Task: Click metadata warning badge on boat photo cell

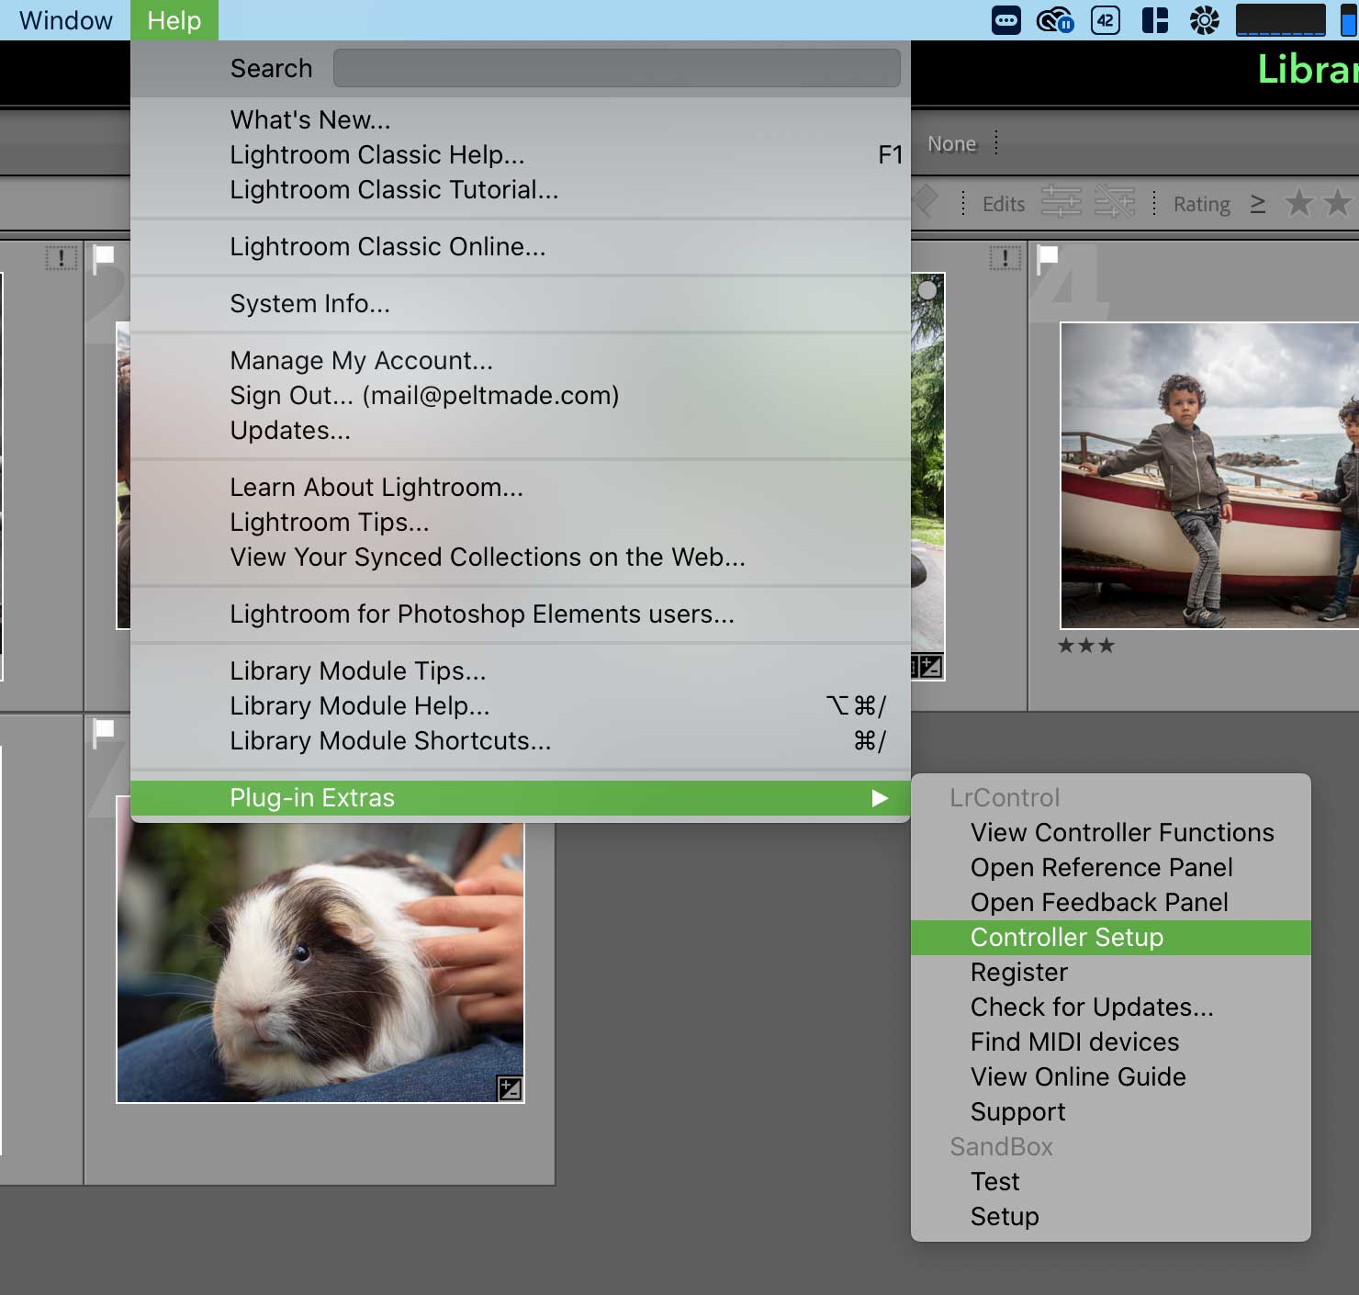Action: point(1005,258)
